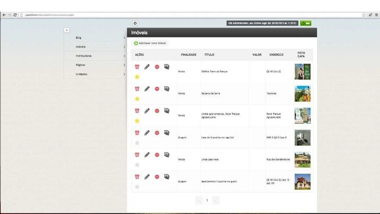The height and width of the screenshot is (214, 380).
Task: Open cover photo of Linda casa nova
Action: tap(302, 159)
